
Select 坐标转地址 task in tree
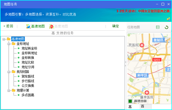[29, 53]
